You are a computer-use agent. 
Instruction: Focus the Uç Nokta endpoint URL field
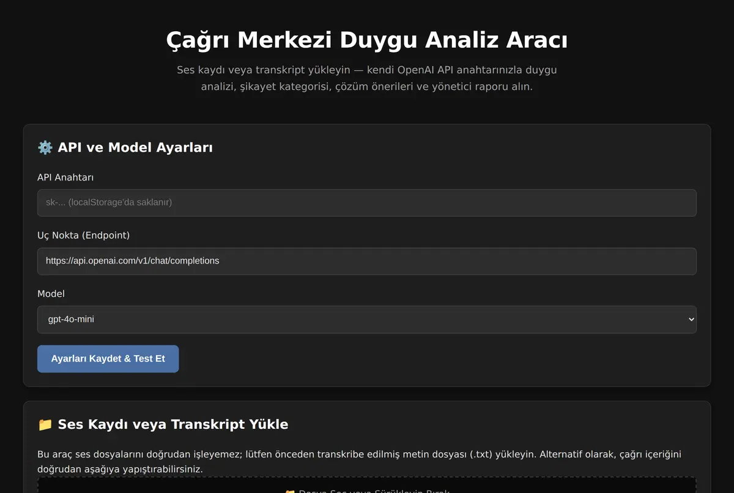[367, 261]
